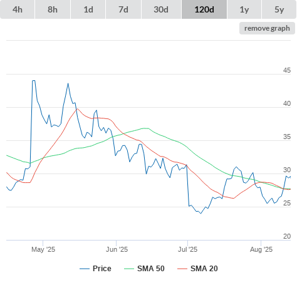This screenshot has width=297, height=285.
Task: Click the Jun '25 axis label
Action: pyautogui.click(x=117, y=249)
